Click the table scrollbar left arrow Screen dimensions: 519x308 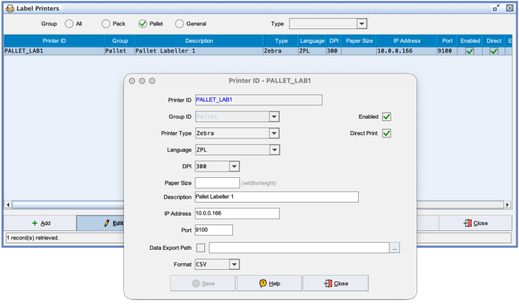8,204
